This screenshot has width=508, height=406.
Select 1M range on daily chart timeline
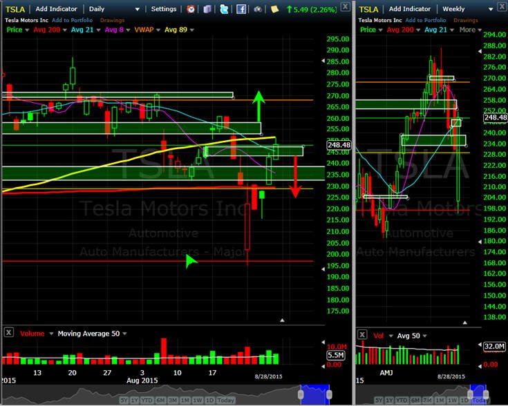pos(185,400)
